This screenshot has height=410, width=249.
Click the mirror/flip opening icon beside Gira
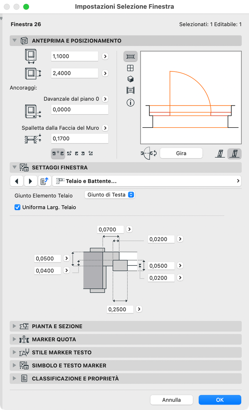coord(148,153)
